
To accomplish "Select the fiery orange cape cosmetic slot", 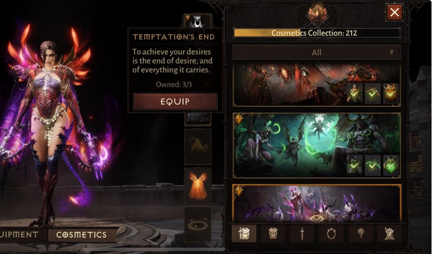I will click(x=198, y=186).
